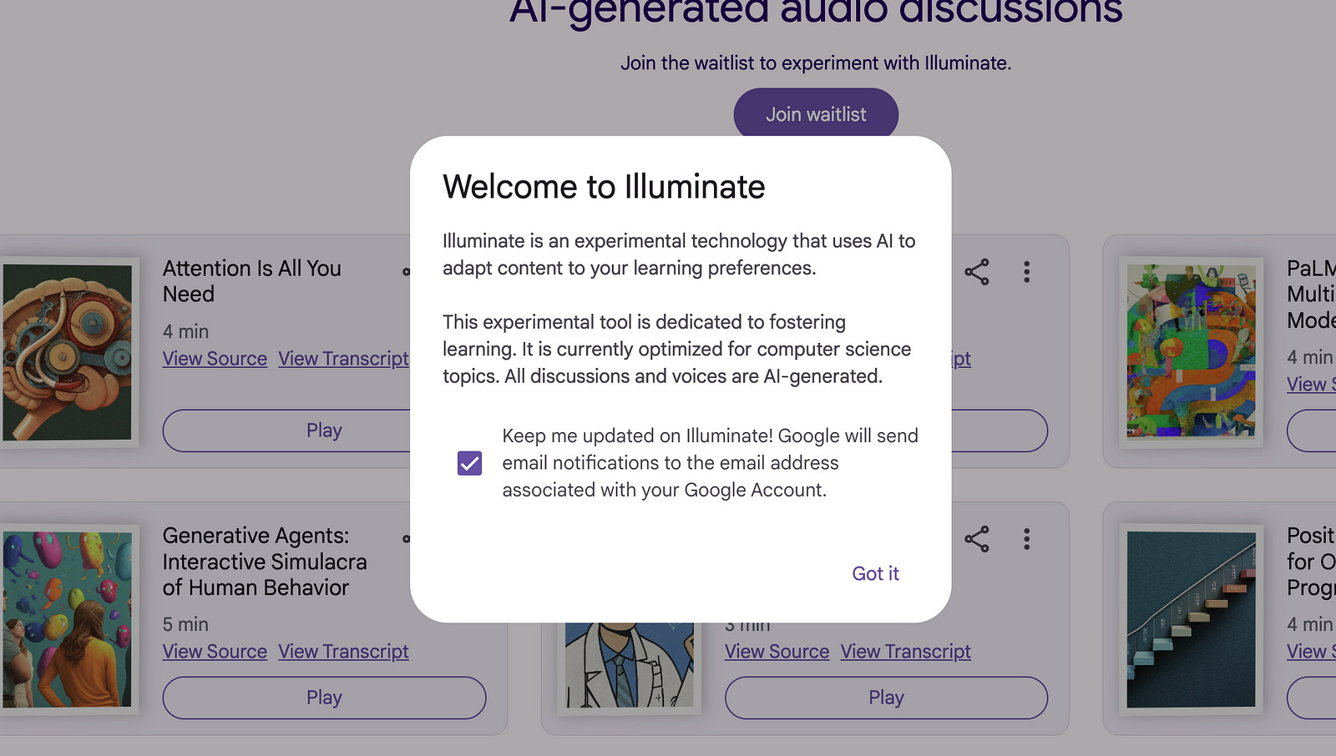This screenshot has height=756, width=1336.
Task: Open 'View Transcript' for Generative Agents
Action: pos(343,651)
